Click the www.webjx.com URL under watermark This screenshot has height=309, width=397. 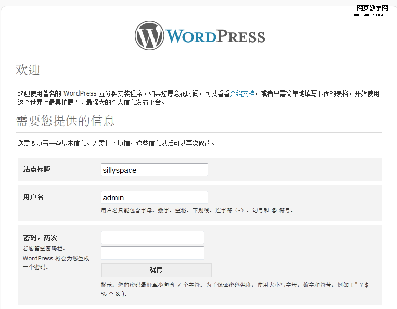[x=373, y=15]
